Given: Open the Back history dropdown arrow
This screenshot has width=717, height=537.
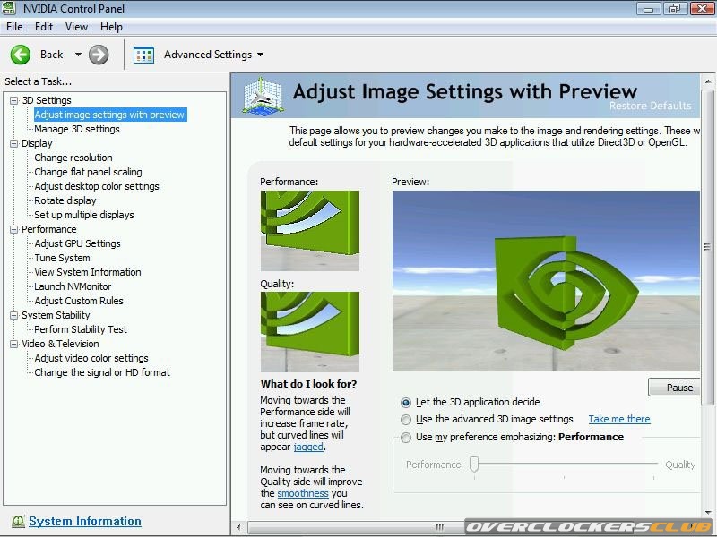Looking at the screenshot, I should tap(78, 55).
